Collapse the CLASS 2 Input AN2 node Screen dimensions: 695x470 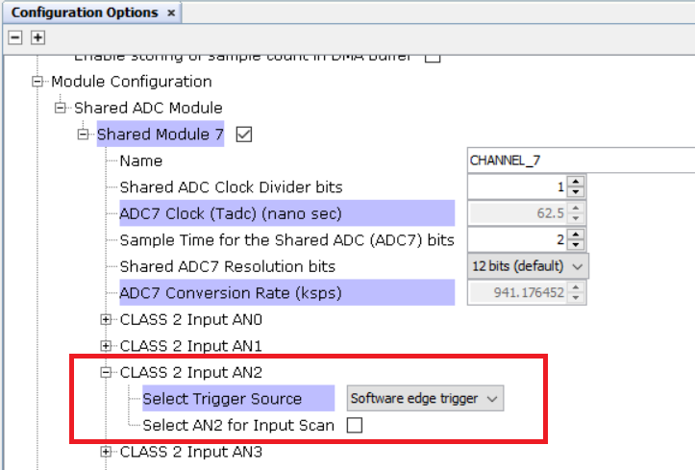coord(107,372)
